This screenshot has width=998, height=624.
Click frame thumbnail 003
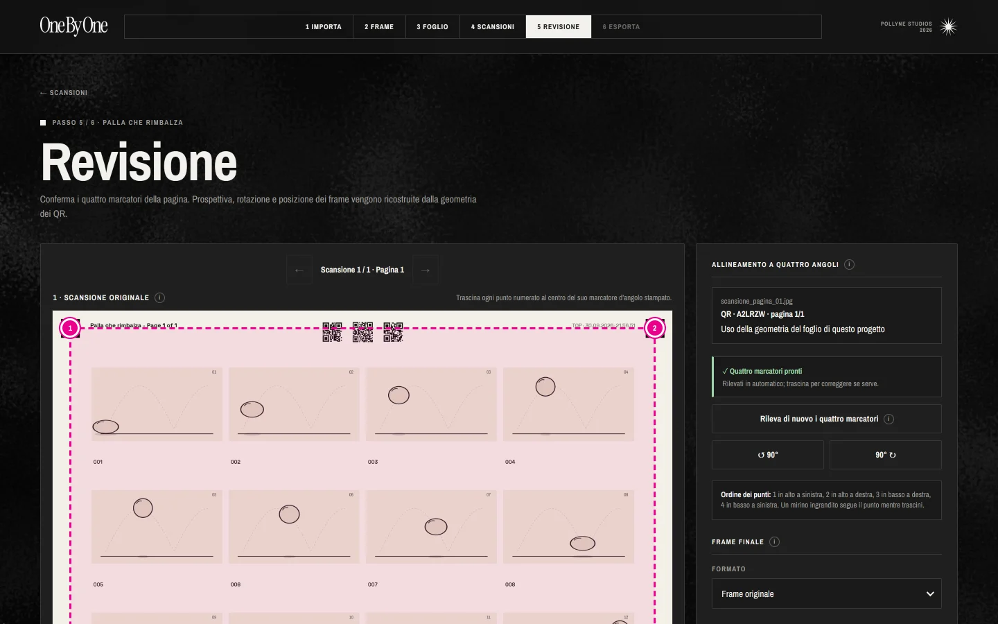pyautogui.click(x=431, y=404)
